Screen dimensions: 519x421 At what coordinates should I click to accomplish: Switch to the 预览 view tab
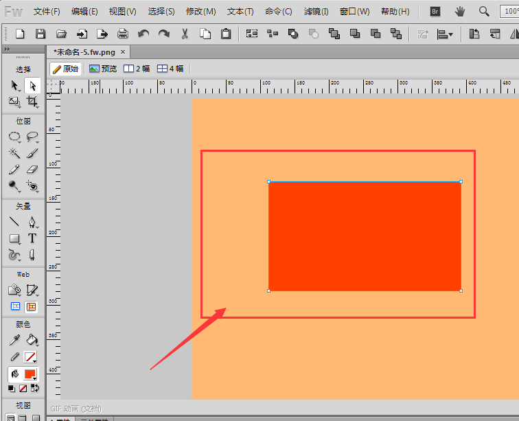(103, 69)
